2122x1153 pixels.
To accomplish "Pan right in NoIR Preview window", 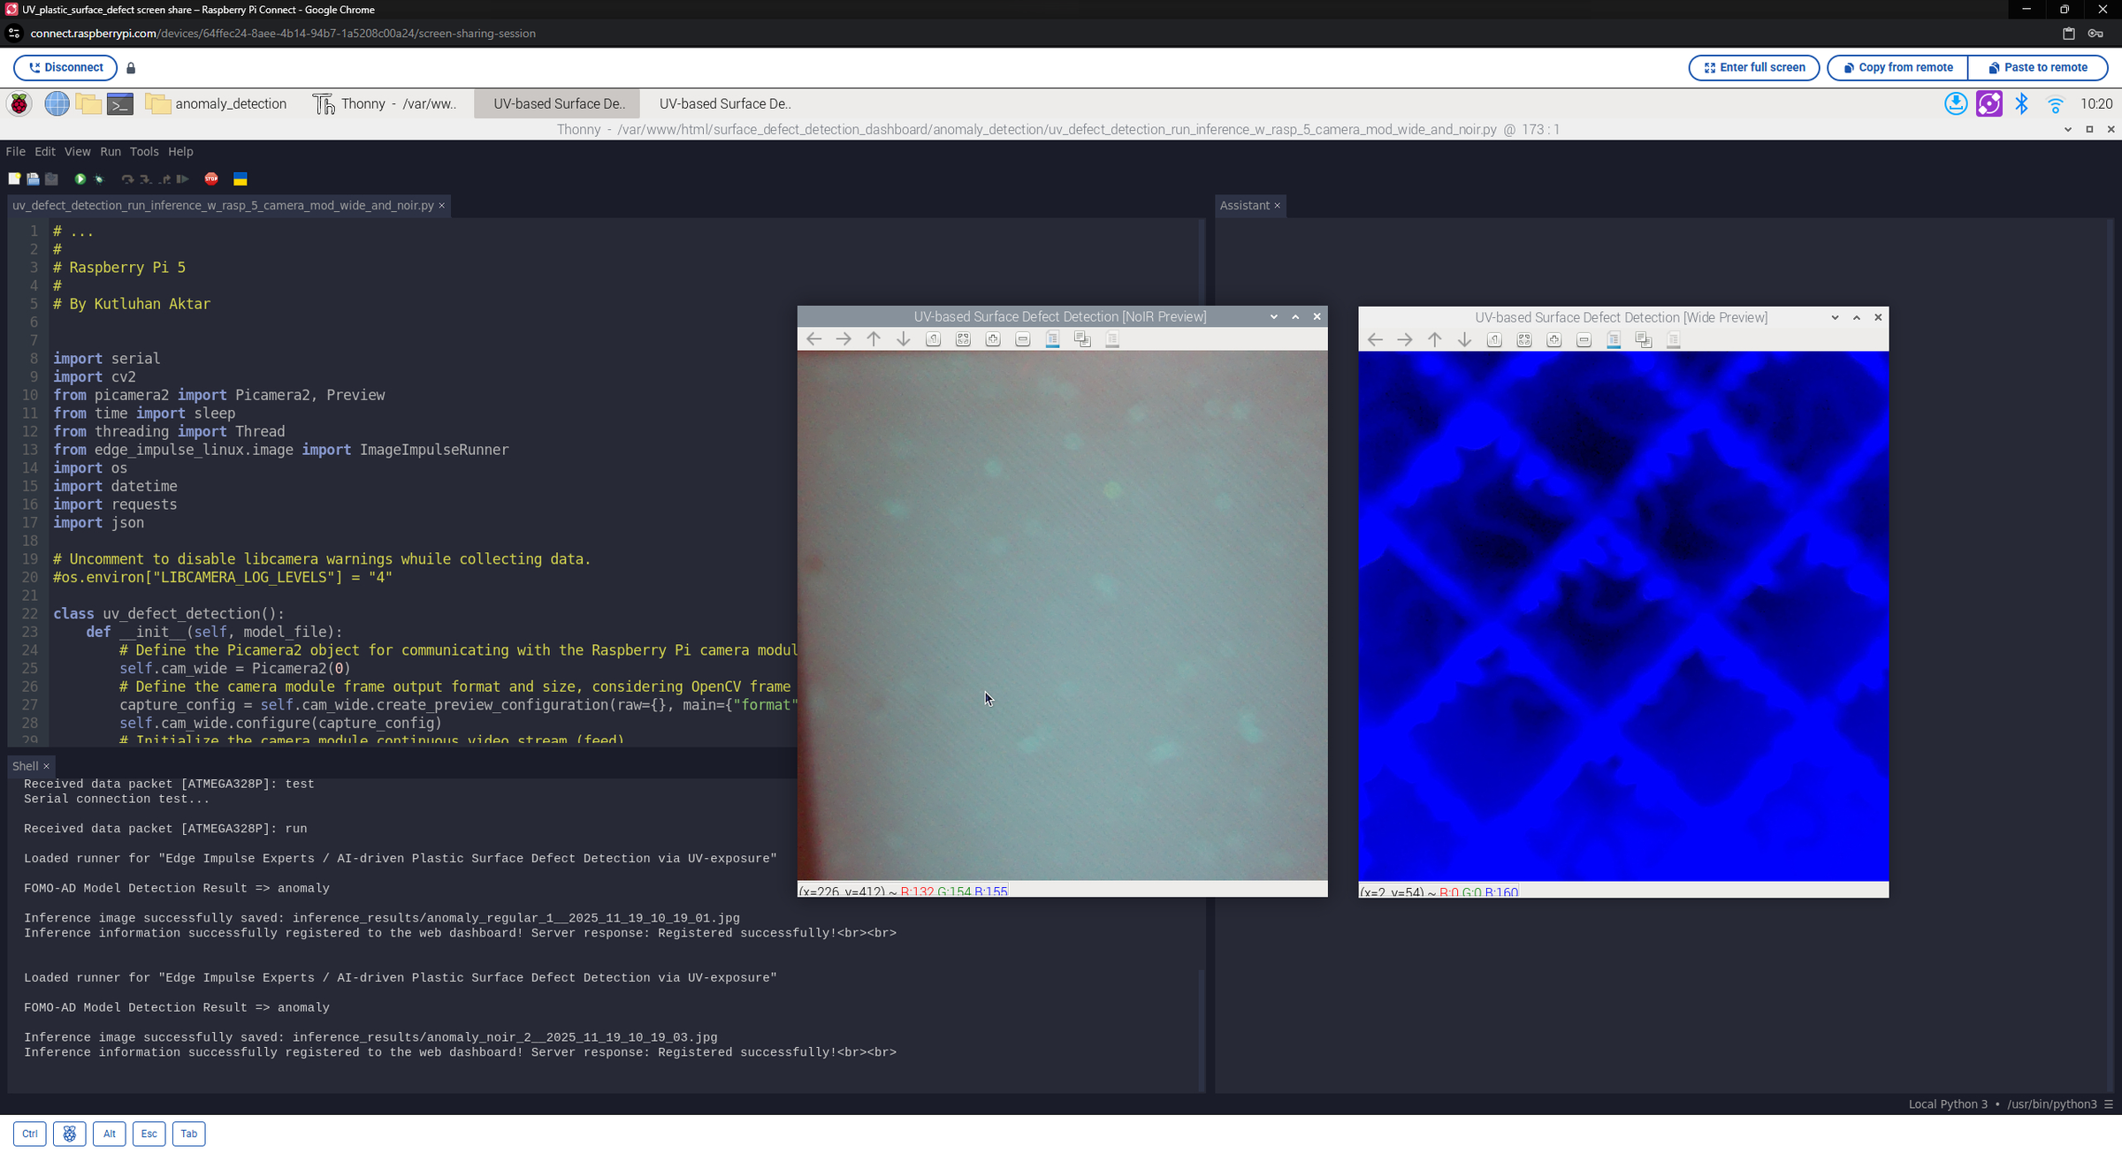I will tap(843, 339).
